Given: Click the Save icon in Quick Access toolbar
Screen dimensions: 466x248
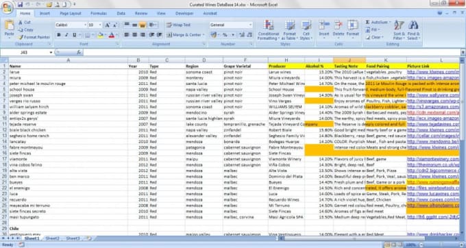Looking at the screenshot, I should click(20, 5).
